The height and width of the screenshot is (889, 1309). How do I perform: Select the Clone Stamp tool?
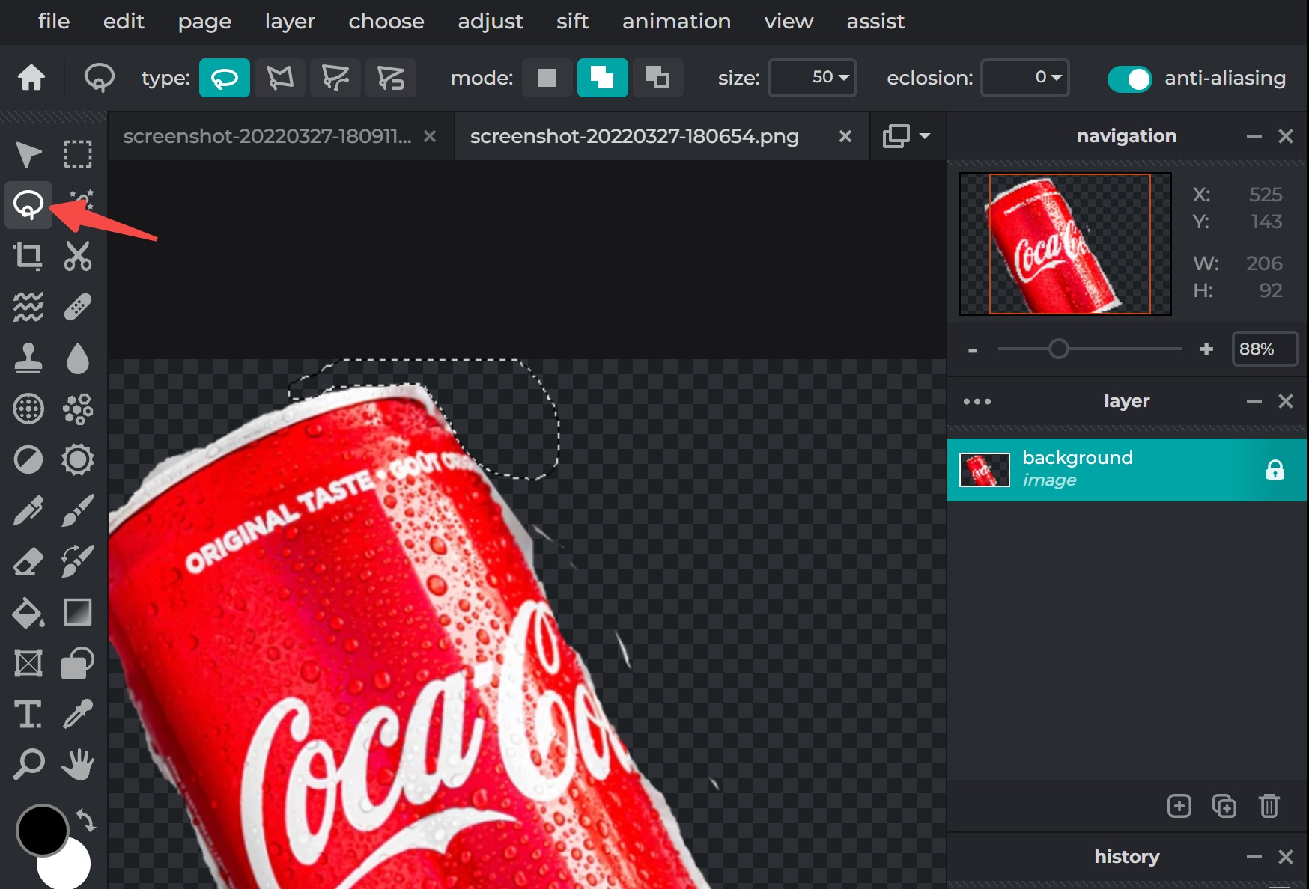28,357
